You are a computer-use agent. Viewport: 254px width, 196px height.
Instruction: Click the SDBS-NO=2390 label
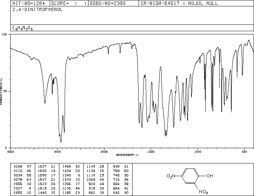[x=108, y=3]
